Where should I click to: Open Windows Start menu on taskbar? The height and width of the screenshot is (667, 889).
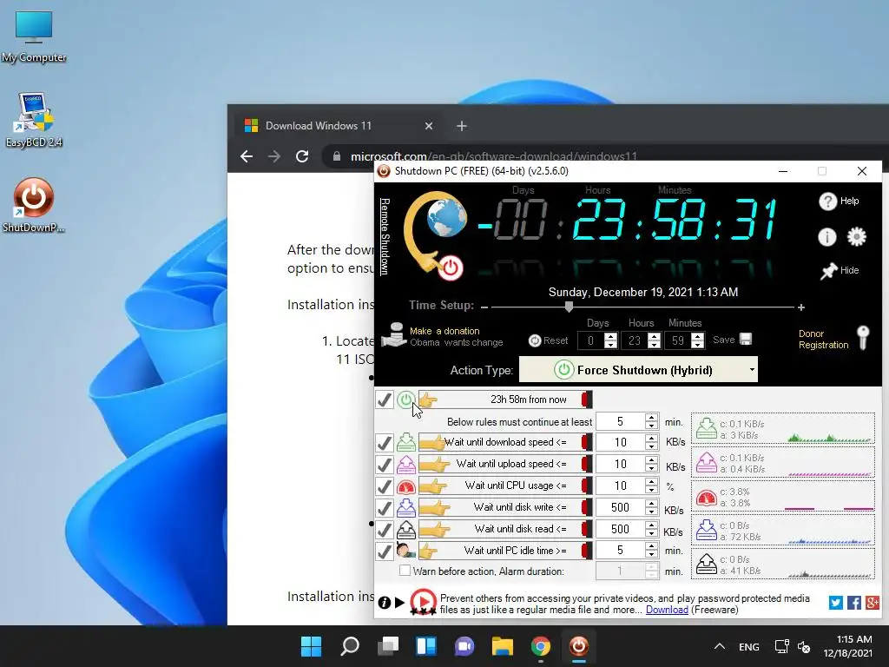311,646
